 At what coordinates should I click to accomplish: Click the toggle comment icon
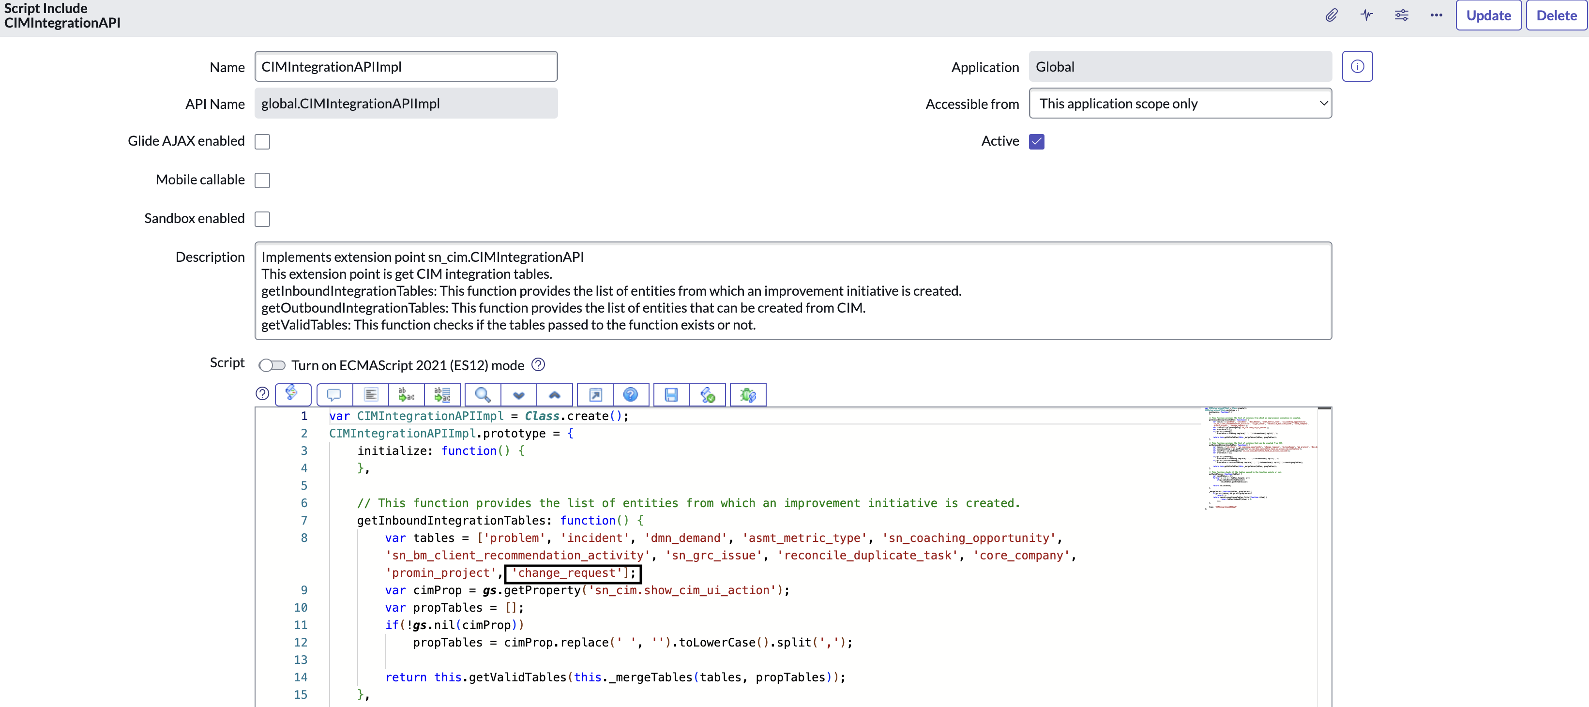334,395
